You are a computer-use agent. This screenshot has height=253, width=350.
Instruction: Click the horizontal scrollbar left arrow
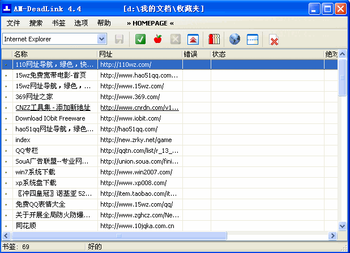point(6,235)
